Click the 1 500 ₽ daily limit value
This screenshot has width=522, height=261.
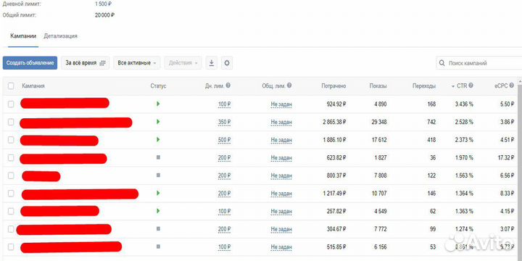tap(103, 4)
